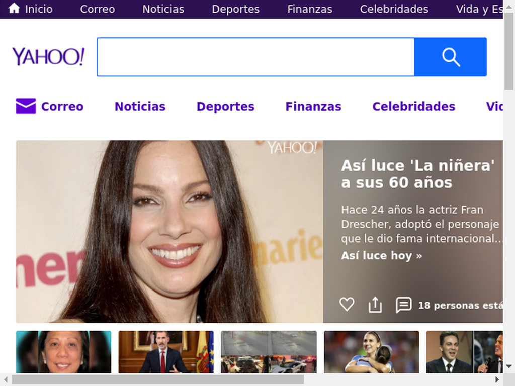Open the thumbnail of man at desk with flags
This screenshot has height=386, width=515.
(x=166, y=352)
